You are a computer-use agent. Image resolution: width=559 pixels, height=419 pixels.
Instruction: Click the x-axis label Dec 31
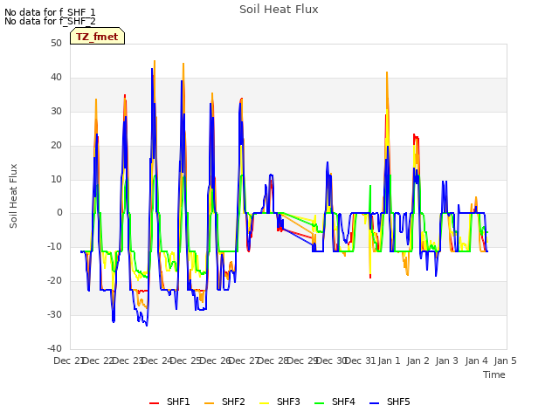361,361
